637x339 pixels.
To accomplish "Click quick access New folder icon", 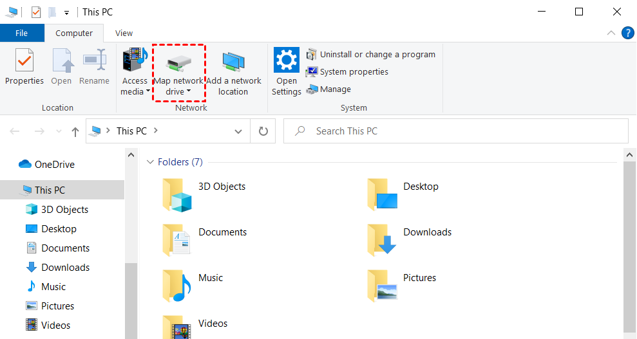I will tap(52, 13).
